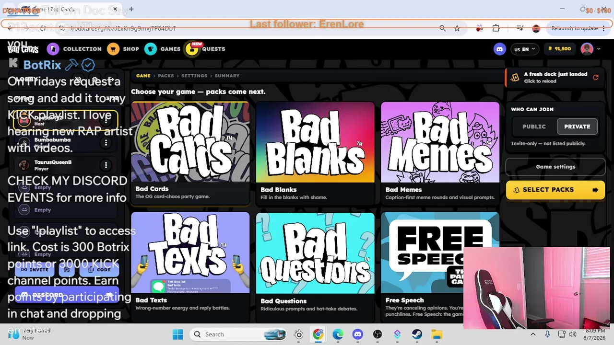Check the 91,500 coin balance
Viewport: 614px width, 345px height.
coord(559,49)
